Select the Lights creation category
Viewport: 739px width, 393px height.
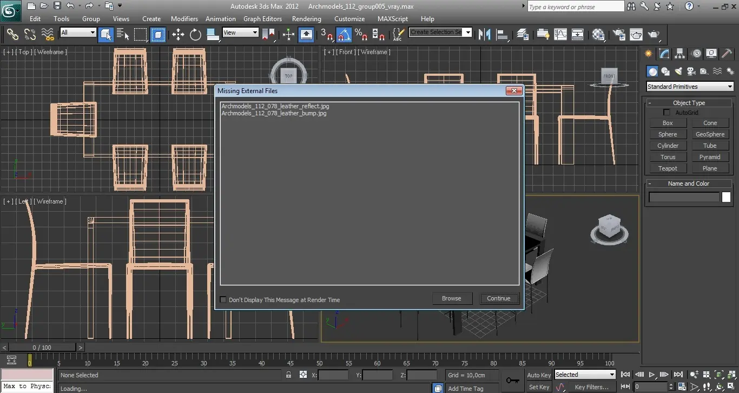point(678,71)
